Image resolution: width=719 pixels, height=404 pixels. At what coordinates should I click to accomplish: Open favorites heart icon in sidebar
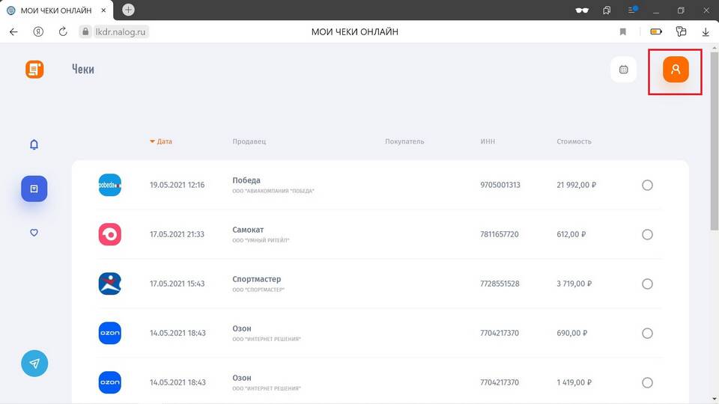(34, 233)
